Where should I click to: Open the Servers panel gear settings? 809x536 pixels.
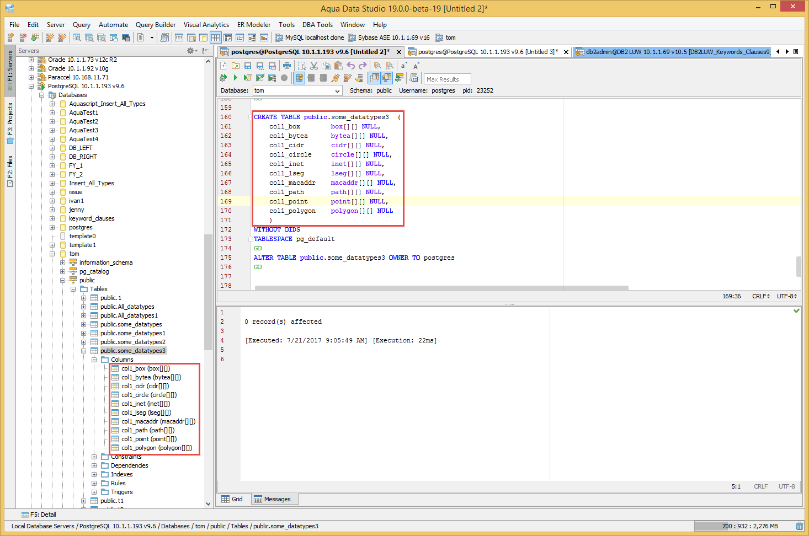click(x=191, y=51)
